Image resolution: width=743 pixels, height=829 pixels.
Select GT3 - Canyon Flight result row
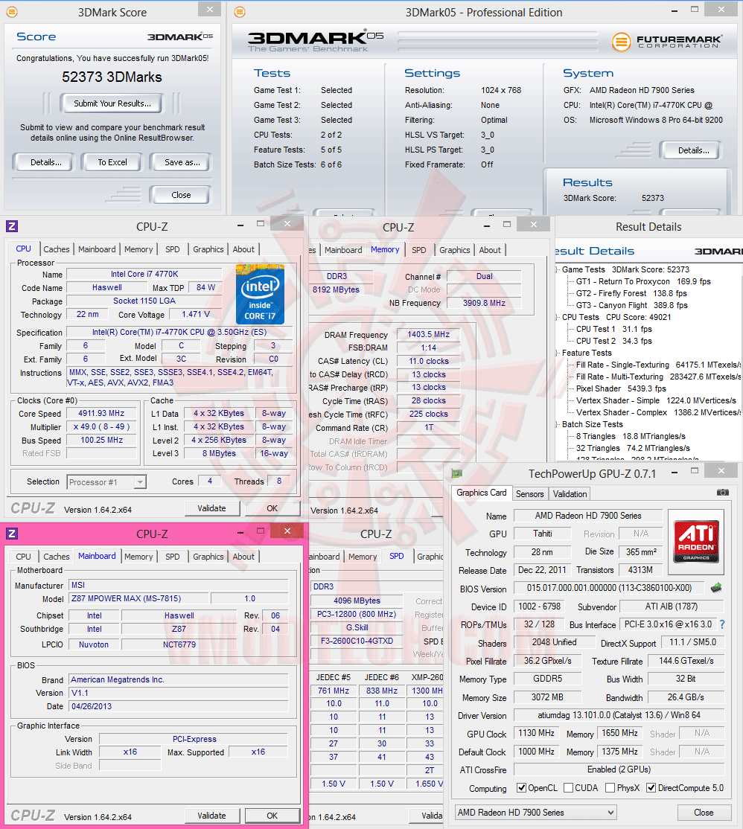632,305
